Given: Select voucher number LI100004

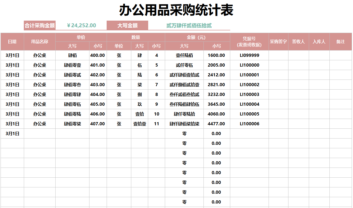Looking at the screenshot, I should (249, 104).
